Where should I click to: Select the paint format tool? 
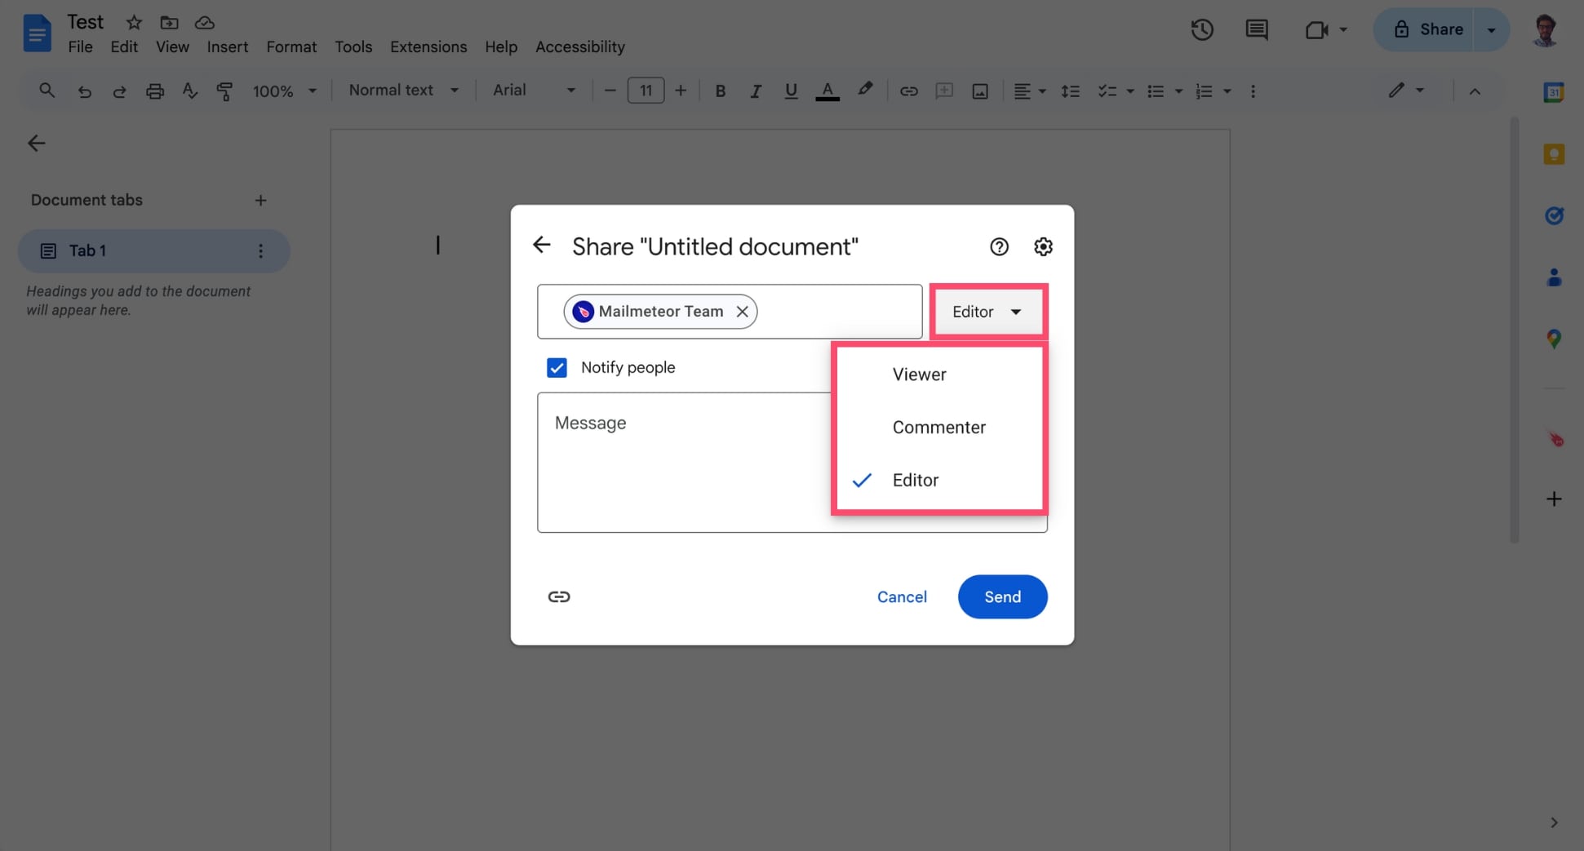click(x=224, y=91)
